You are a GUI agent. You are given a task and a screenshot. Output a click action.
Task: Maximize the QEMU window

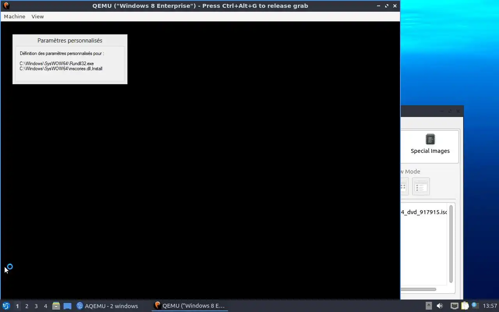coord(387,6)
